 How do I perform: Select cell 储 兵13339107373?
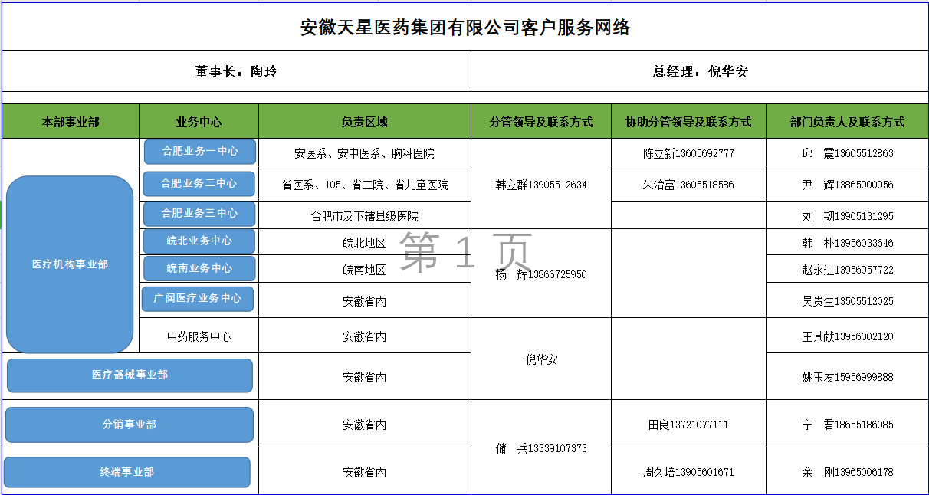541,448
